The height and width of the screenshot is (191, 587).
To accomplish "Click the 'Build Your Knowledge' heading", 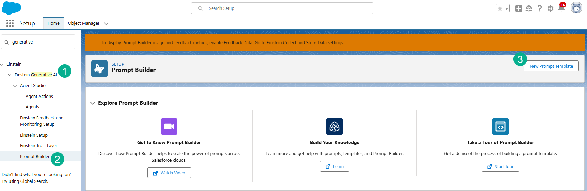I will 335,143.
